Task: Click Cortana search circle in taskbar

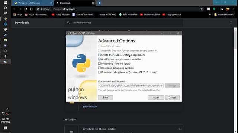Action: click(x=5, y=8)
